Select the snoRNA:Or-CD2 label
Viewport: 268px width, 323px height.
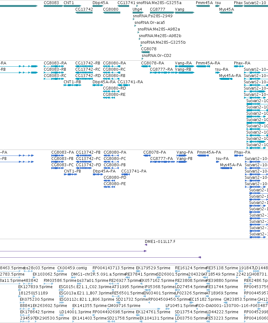tap(157, 55)
